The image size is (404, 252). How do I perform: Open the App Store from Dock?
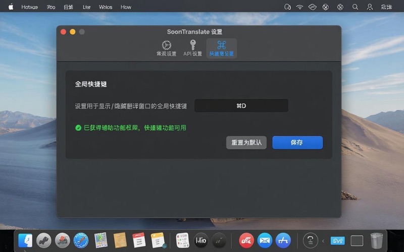(283, 241)
